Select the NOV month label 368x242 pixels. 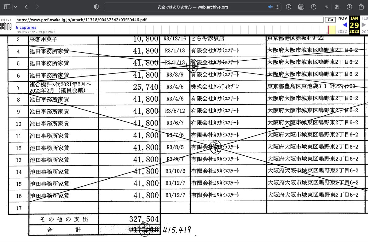(343, 18)
